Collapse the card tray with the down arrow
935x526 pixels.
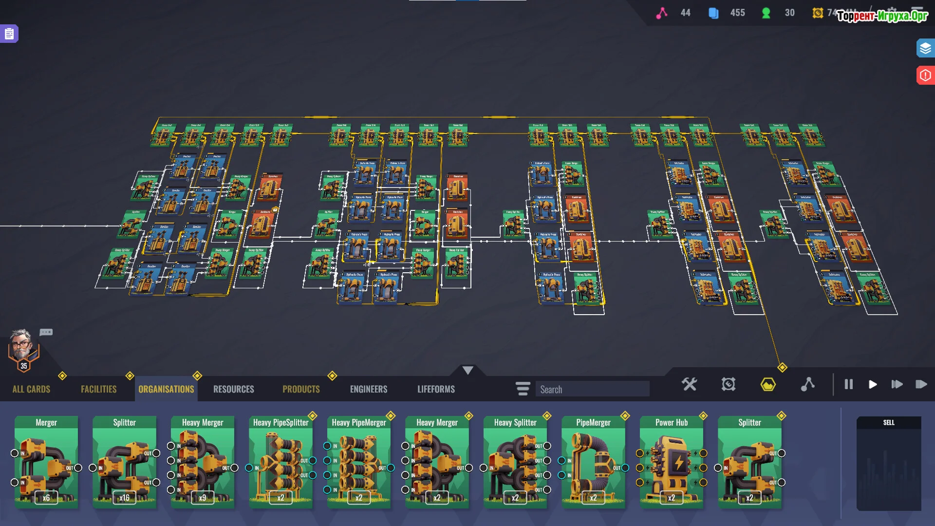pos(467,370)
